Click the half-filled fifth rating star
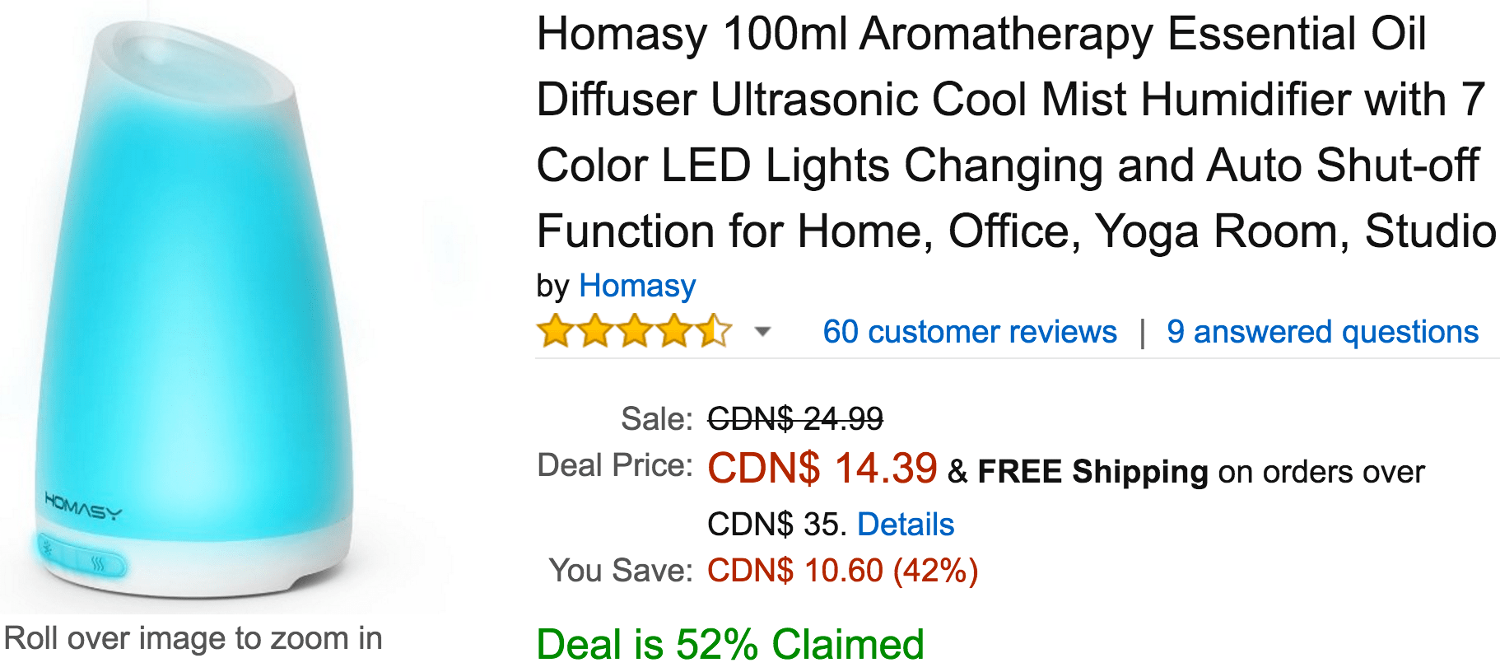This screenshot has width=1500, height=672. coord(714,331)
